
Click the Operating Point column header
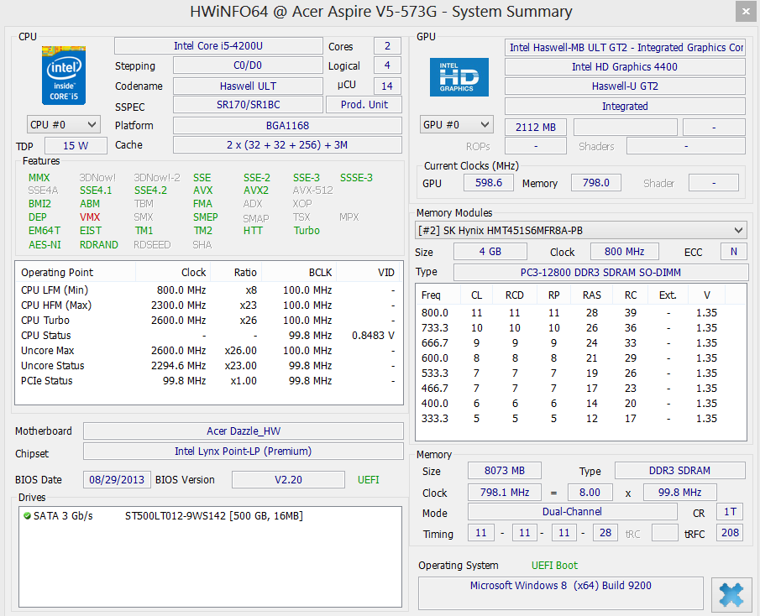(x=76, y=272)
